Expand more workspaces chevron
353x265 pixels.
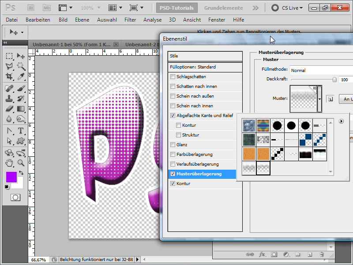click(x=255, y=8)
